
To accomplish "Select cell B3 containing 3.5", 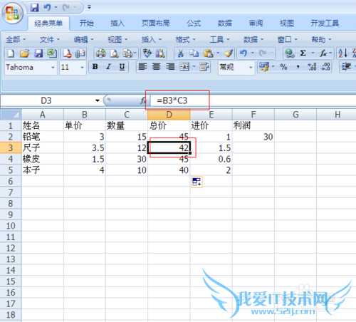I will tap(85, 148).
